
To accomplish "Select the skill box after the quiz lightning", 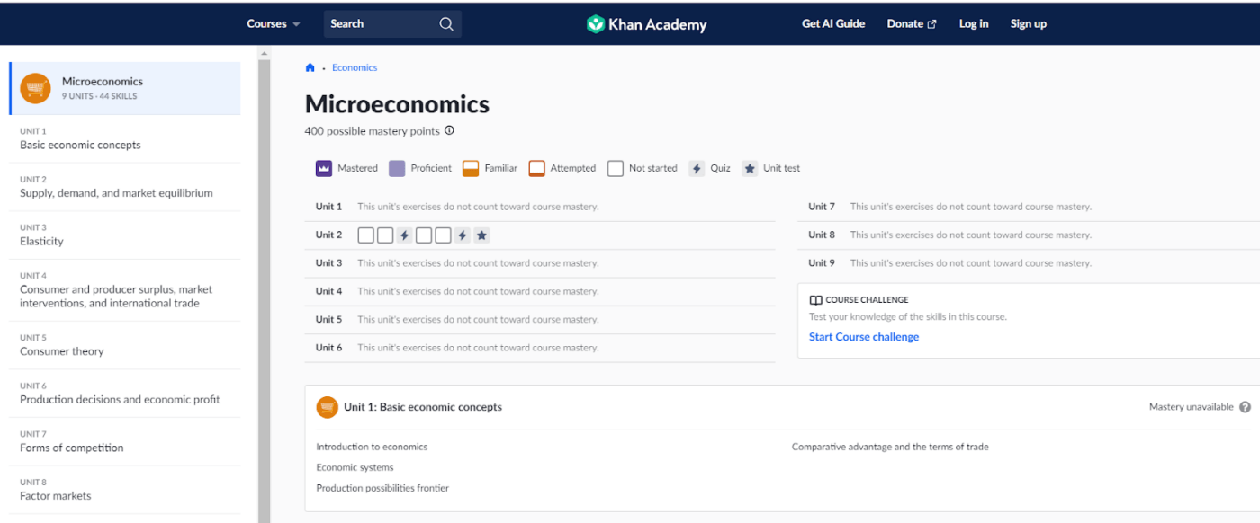I will pos(424,235).
